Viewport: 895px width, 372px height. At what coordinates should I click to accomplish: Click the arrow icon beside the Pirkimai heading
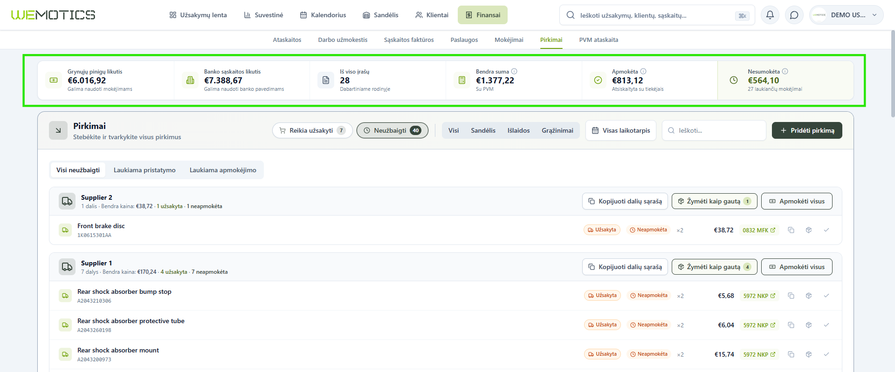58,130
